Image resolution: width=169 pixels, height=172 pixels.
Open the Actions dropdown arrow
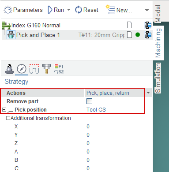click(148, 93)
